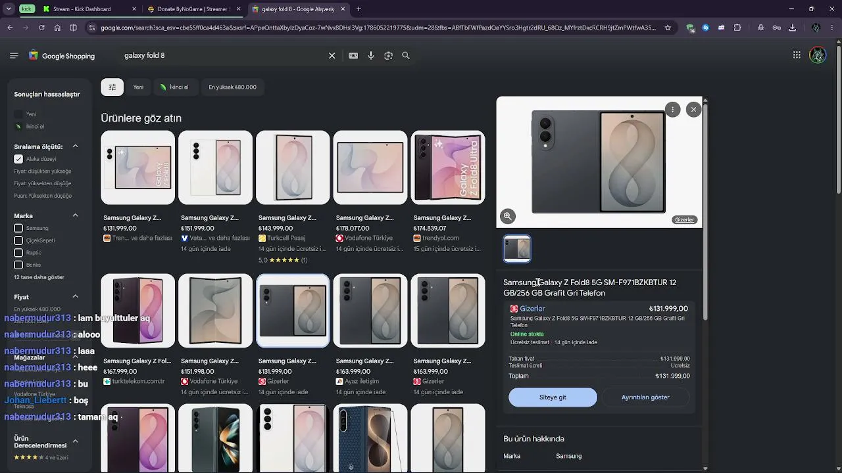The image size is (842, 473).
Task: Open the Google Shopping main menu
Action: pos(14,56)
